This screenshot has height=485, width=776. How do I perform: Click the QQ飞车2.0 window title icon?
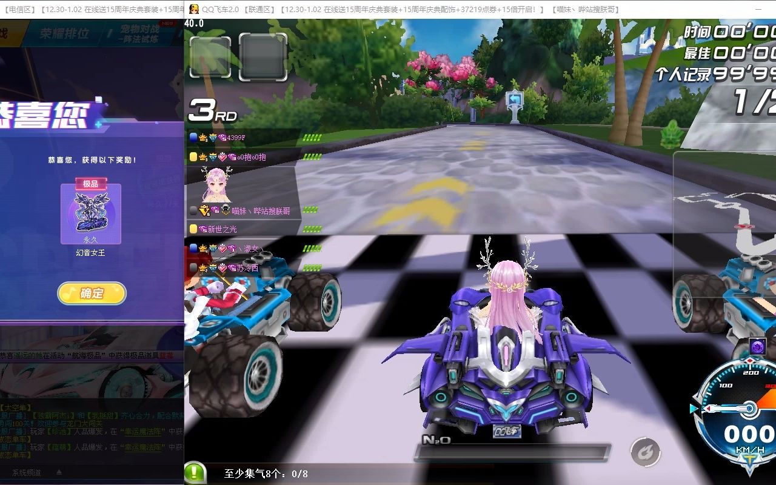click(x=193, y=9)
